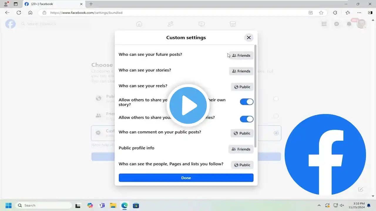The height and width of the screenshot is (211, 376).
Task: Click browser Refresh button
Action: (x=19, y=13)
